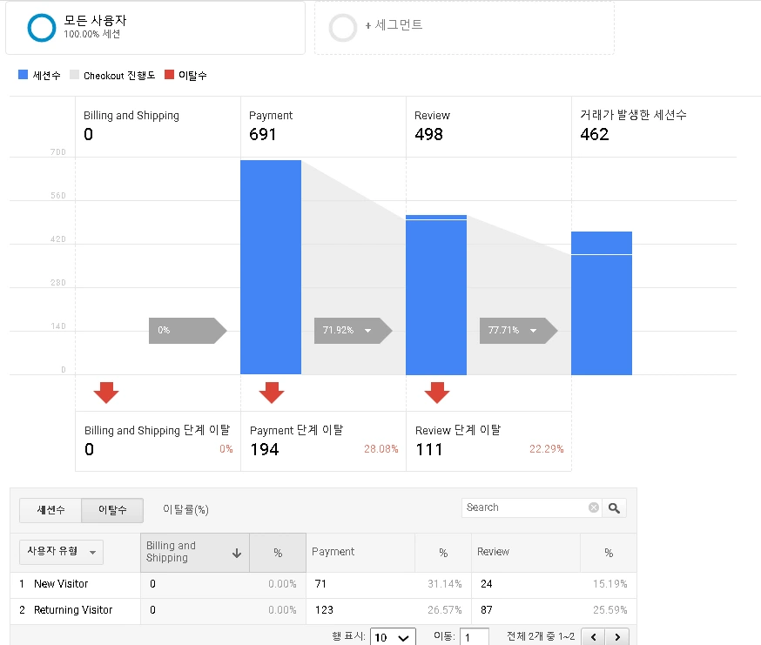Click the blue circle icon for 모든 사용자
The height and width of the screenshot is (645, 761).
(42, 28)
